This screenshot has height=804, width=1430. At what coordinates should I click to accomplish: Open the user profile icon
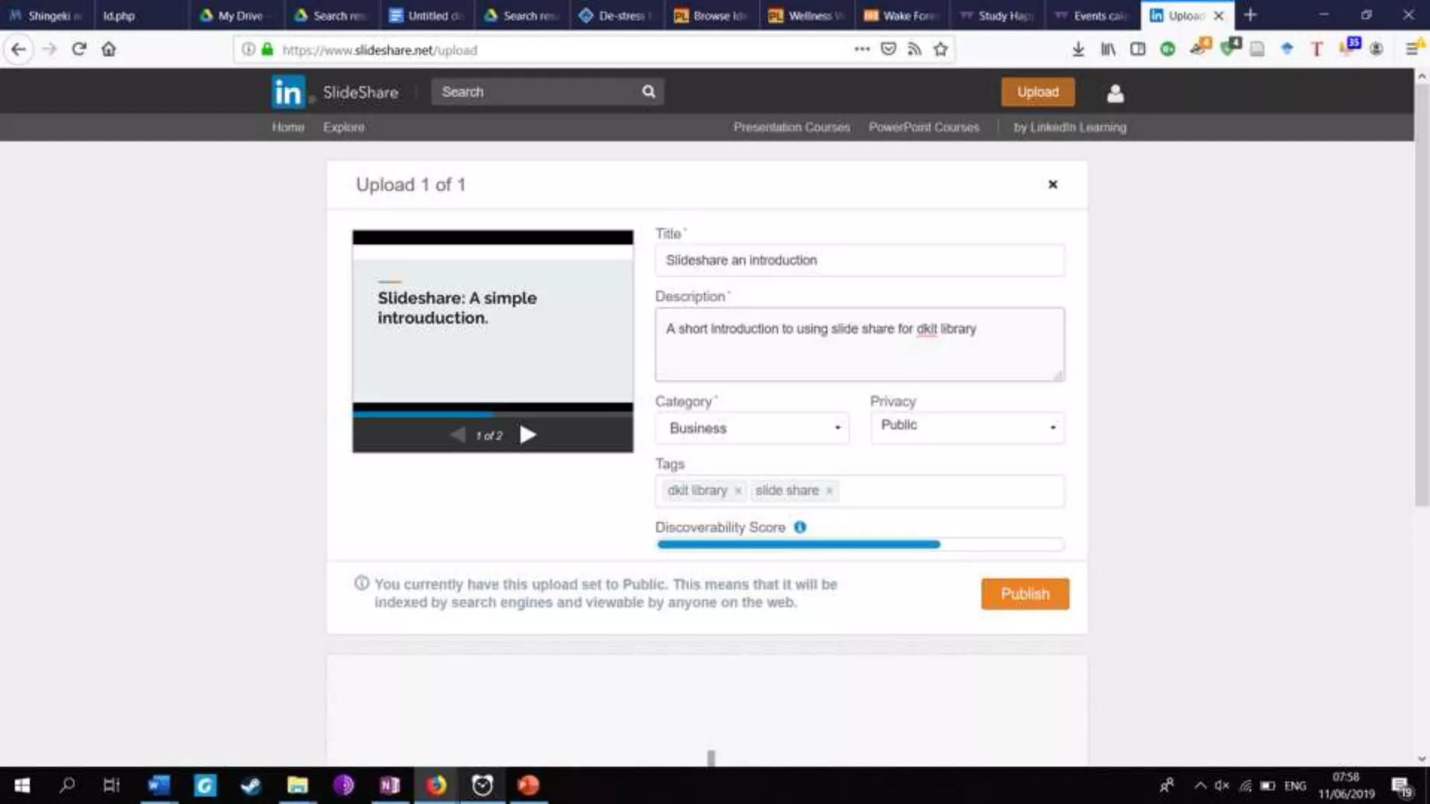pos(1115,93)
